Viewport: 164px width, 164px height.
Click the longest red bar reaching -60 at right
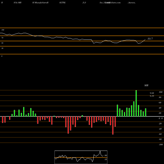pos(113,125)
